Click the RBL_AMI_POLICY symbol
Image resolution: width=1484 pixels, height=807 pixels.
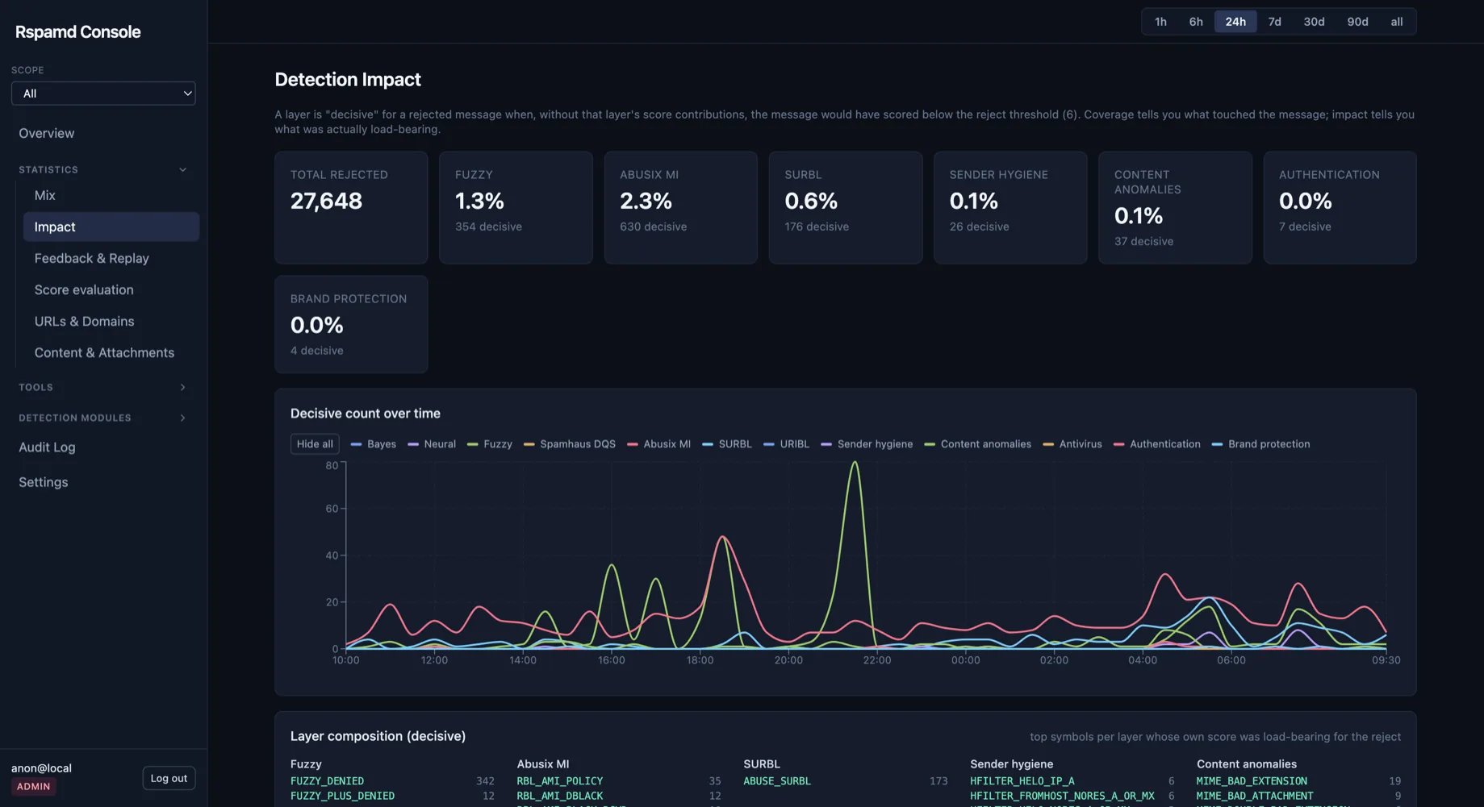(560, 781)
